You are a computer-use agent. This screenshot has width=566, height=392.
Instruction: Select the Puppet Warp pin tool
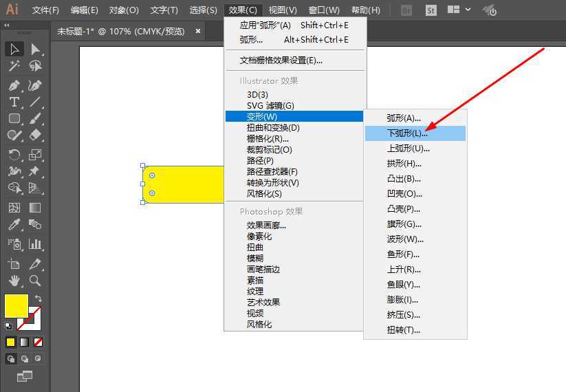pyautogui.click(x=35, y=171)
